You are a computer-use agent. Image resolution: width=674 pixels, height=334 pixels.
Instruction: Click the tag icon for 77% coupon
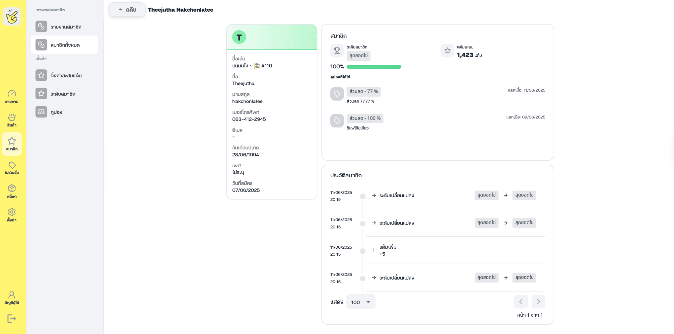pyautogui.click(x=337, y=94)
